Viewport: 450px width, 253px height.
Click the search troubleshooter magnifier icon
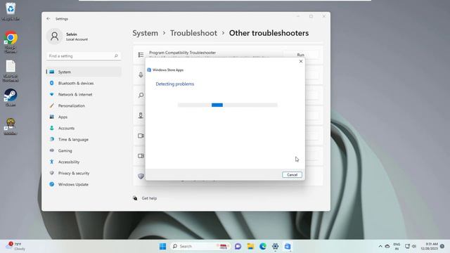click(141, 95)
